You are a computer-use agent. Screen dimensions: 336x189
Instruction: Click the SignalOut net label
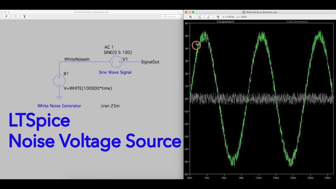pos(150,62)
